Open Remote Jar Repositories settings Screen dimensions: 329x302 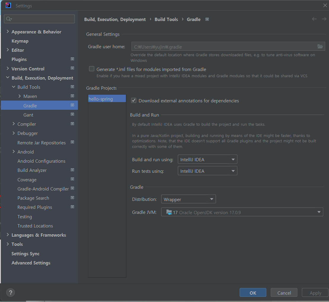[41, 143]
